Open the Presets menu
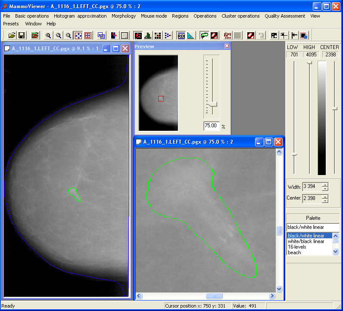Viewport: 343px width, 311px height. [x=11, y=24]
